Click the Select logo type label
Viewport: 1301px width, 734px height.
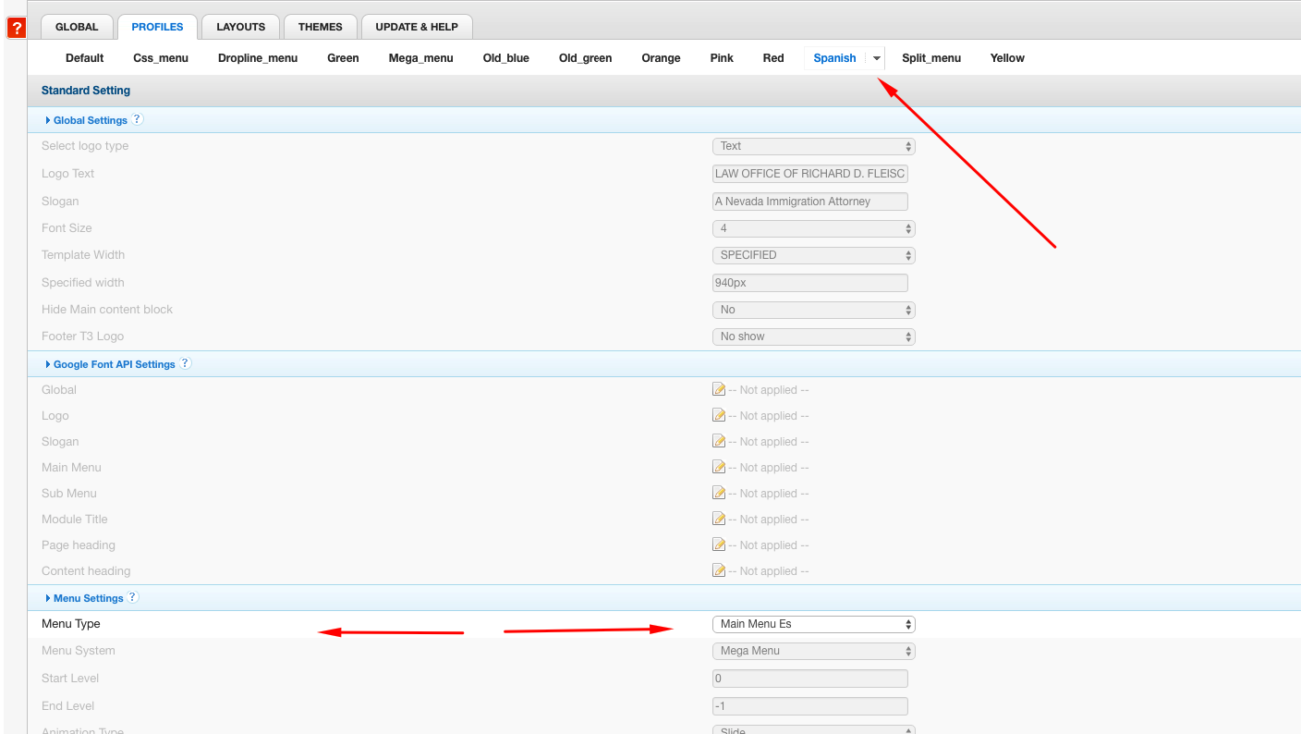(85, 146)
